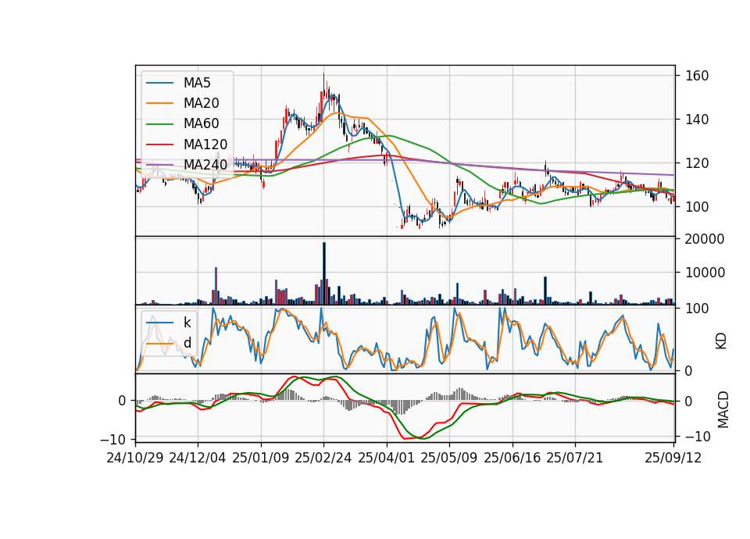The width and height of the screenshot is (750, 539).
Task: Click the red MA120 legend line
Action: tap(159, 145)
